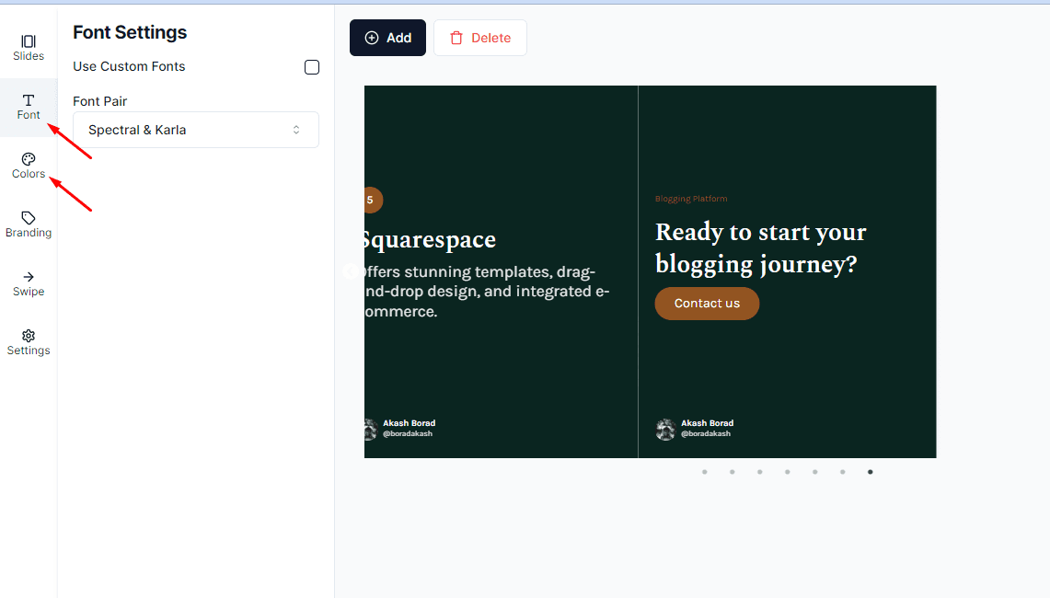Click the Font Settings heading
The image size is (1050, 598).
tap(130, 32)
